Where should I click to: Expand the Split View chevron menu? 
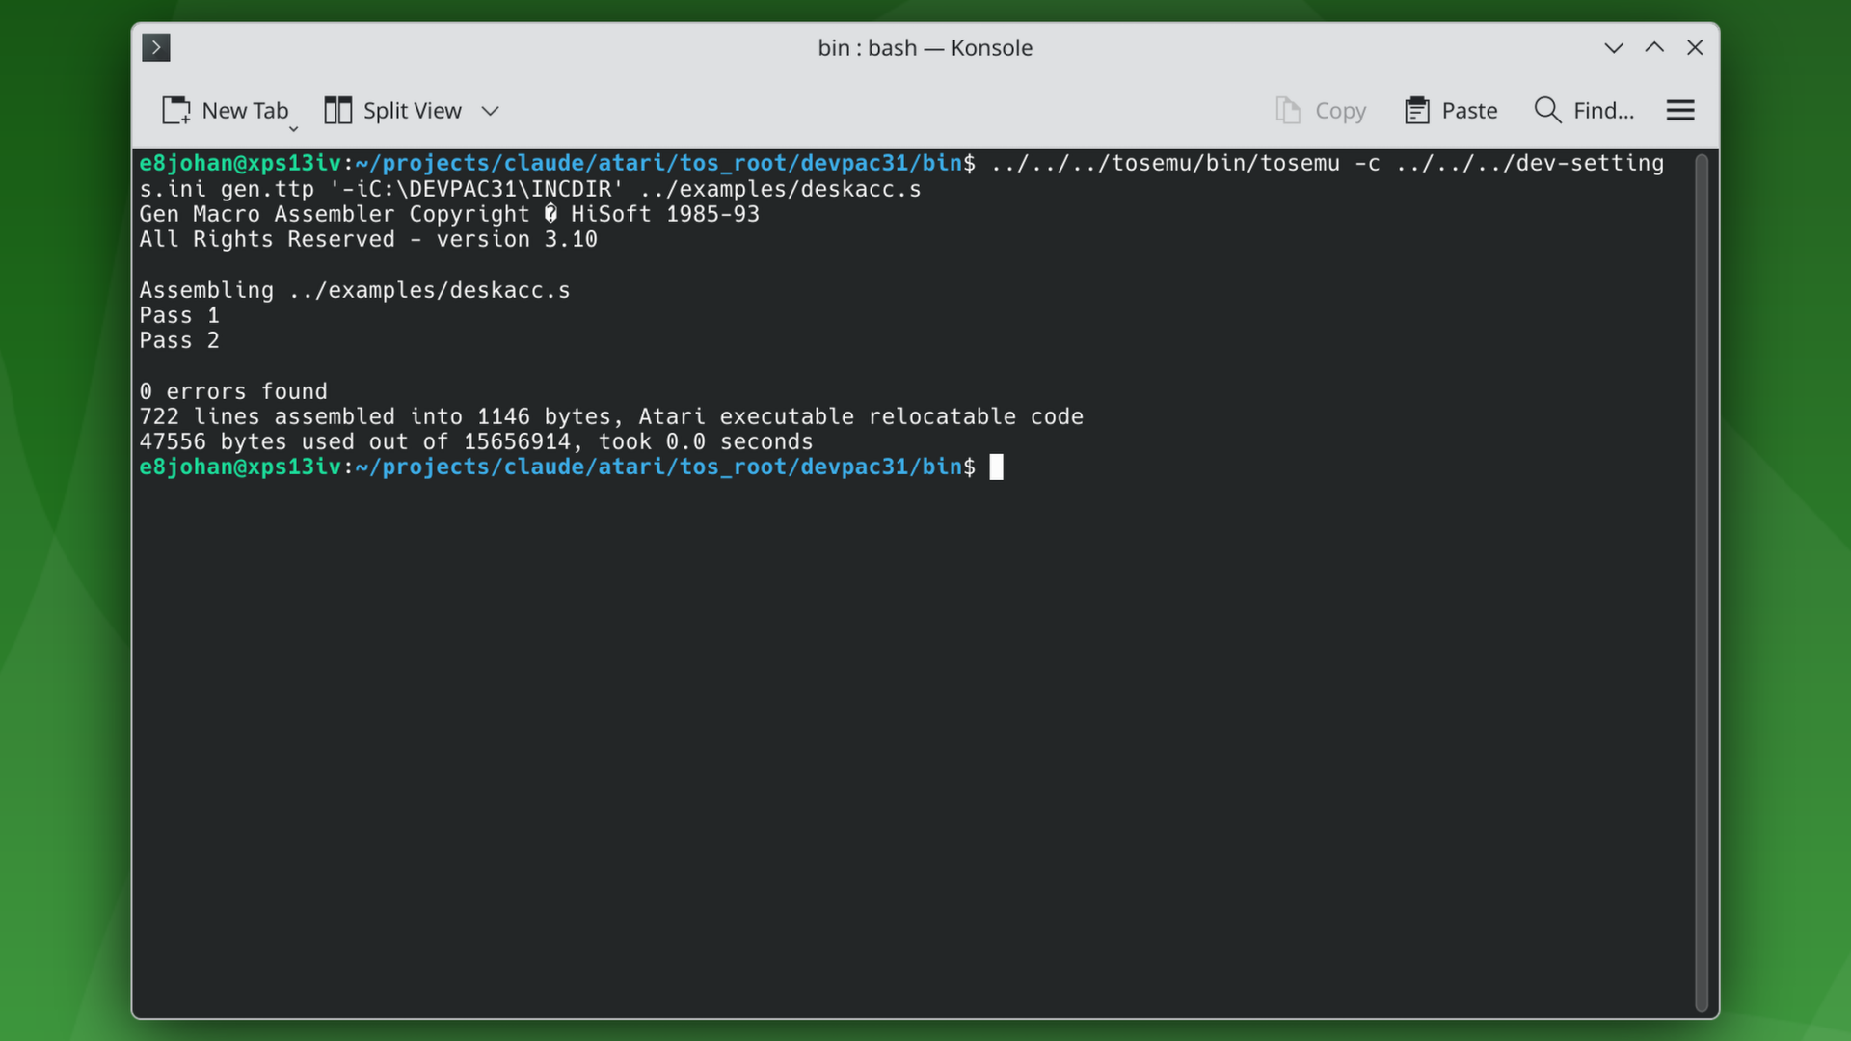click(x=490, y=111)
